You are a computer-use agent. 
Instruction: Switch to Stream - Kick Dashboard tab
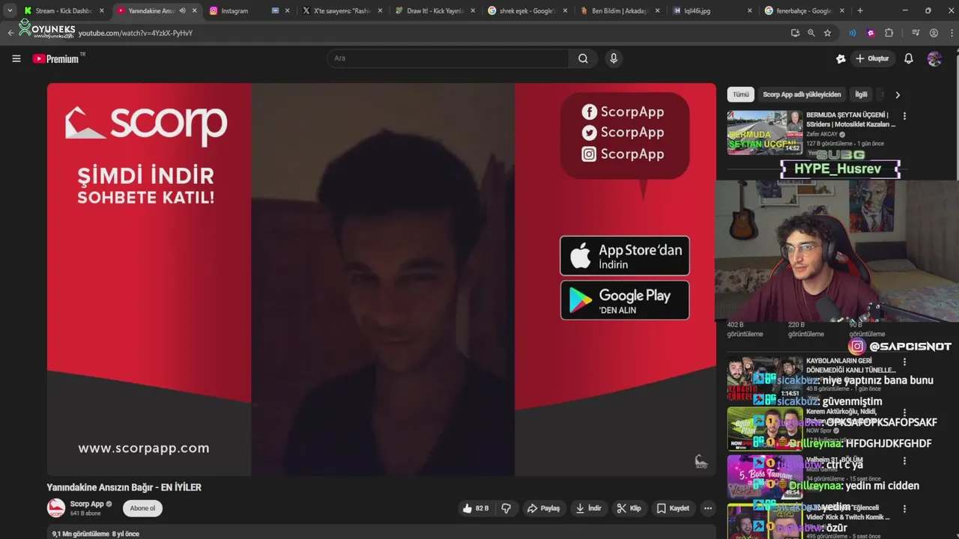click(63, 10)
